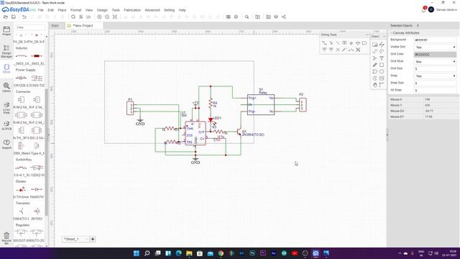The image size is (460, 259).
Task: Select the Text tool in Drawing Tools
Action: [x=382, y=58]
